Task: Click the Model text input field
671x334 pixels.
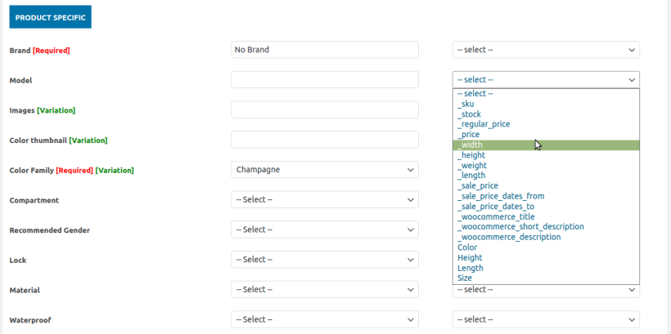Action: tap(325, 80)
